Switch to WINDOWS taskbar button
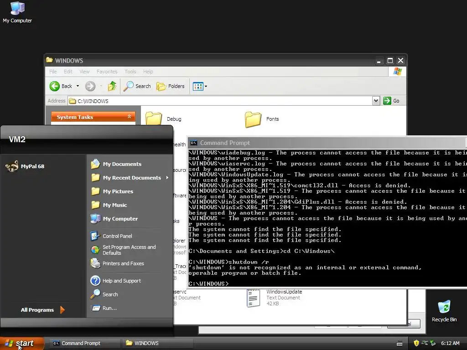Viewport: 467px width, 350px height. (157, 343)
